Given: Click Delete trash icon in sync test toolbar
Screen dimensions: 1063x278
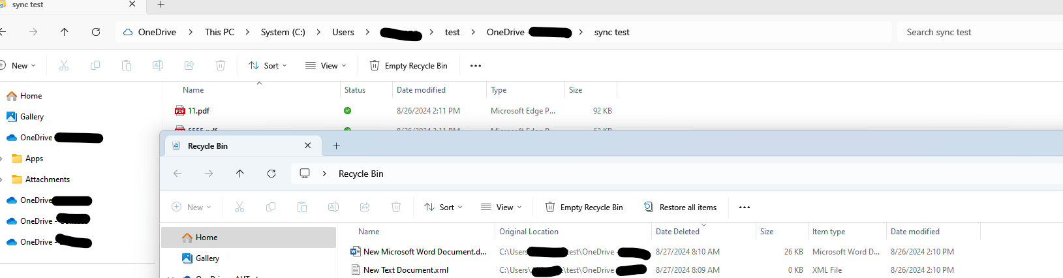Looking at the screenshot, I should pos(221,65).
